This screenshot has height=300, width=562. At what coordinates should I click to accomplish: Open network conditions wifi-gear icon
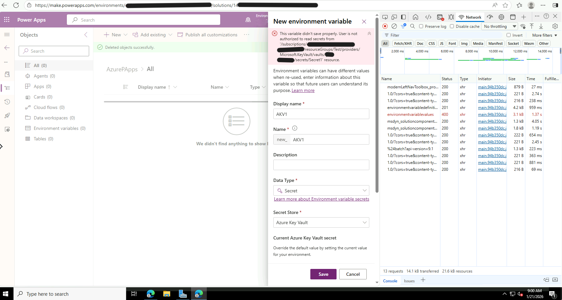(523, 26)
